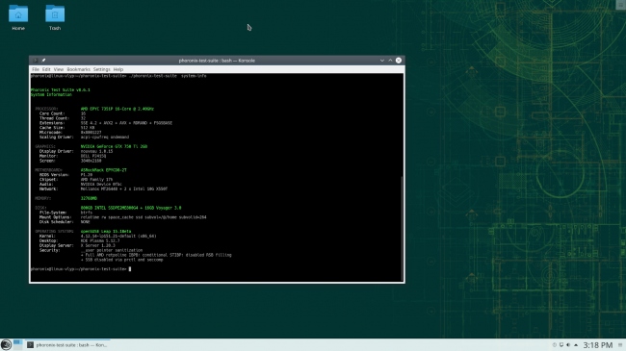Open the Bookmarks menu in Konsole
This screenshot has width=626, height=351.
[x=78, y=69]
